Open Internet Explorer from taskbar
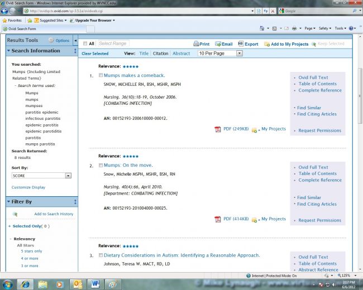Viewport: 363px width, 290px height. point(26,284)
